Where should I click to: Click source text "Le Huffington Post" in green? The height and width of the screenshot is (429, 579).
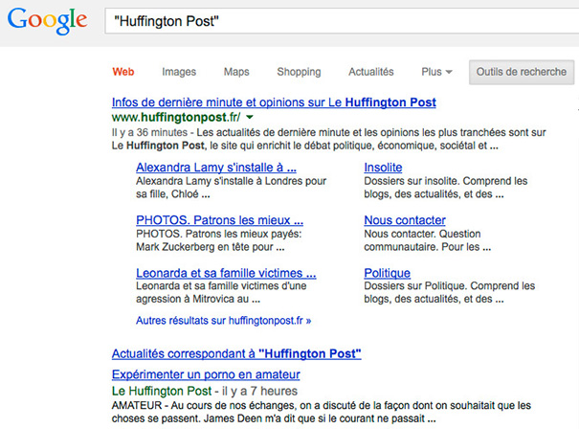point(162,391)
